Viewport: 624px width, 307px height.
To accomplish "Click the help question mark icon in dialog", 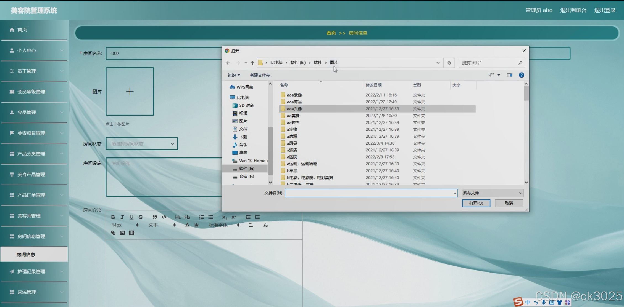I will pyautogui.click(x=521, y=75).
